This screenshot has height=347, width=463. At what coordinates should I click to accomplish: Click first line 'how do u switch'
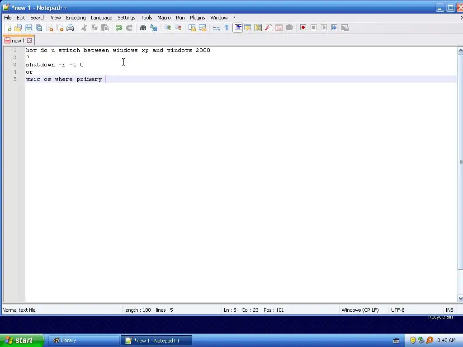point(118,50)
